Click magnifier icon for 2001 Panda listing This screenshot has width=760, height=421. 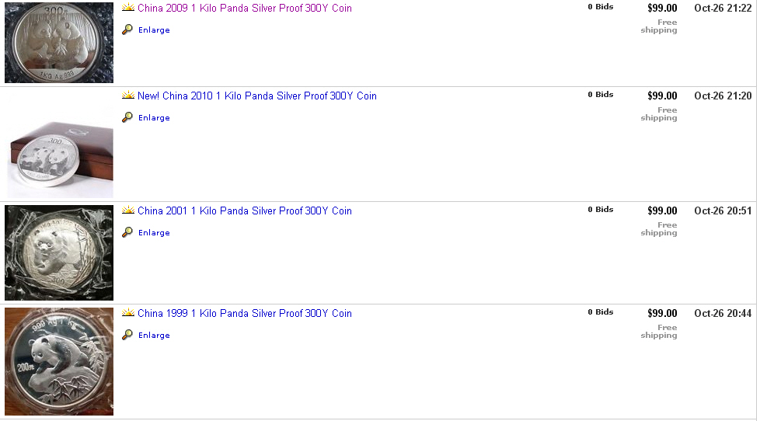(127, 232)
